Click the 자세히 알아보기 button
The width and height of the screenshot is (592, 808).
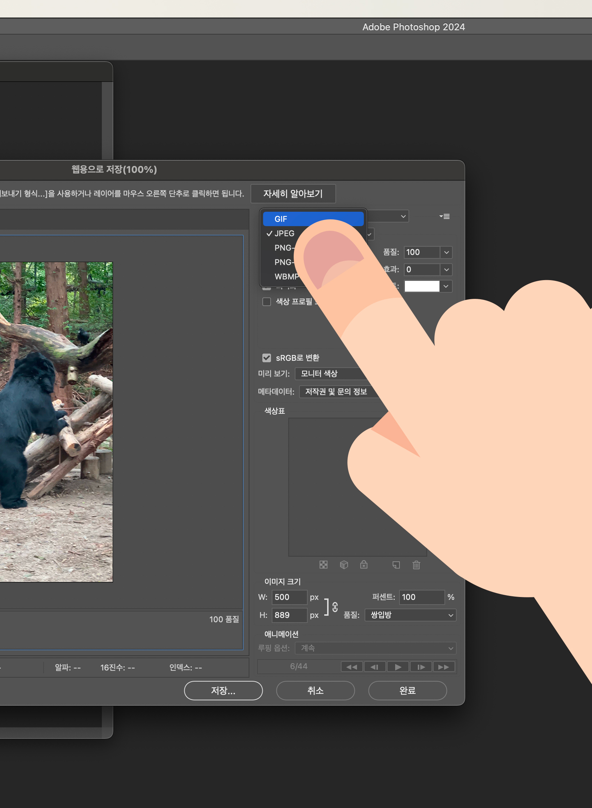coord(293,194)
